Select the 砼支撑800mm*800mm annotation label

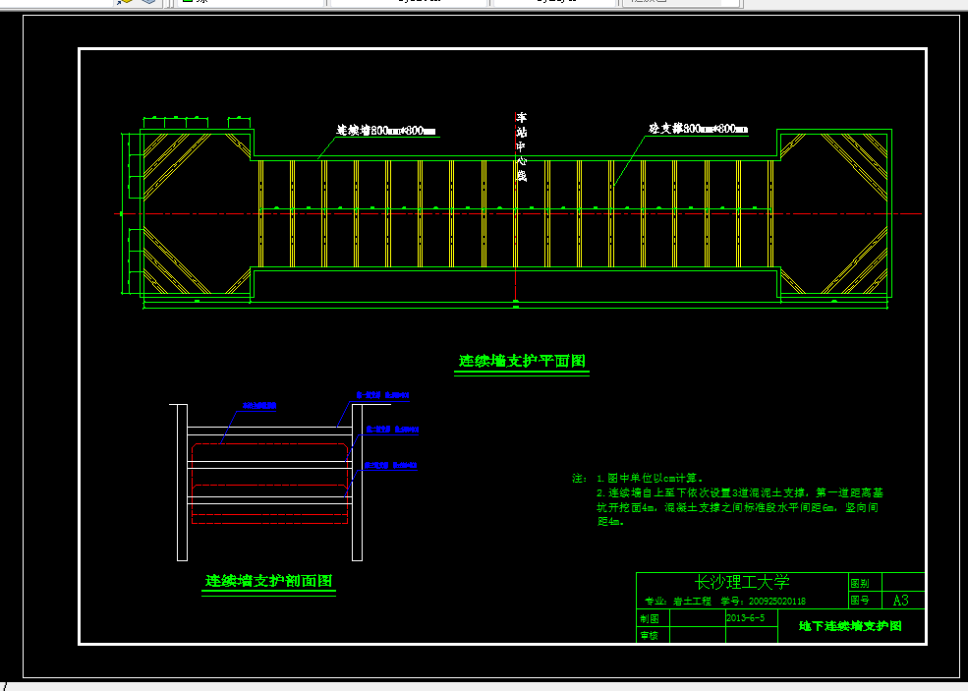click(698, 129)
